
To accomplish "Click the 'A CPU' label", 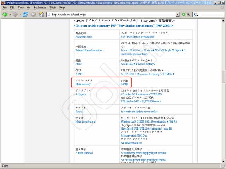I will pos(79,74).
